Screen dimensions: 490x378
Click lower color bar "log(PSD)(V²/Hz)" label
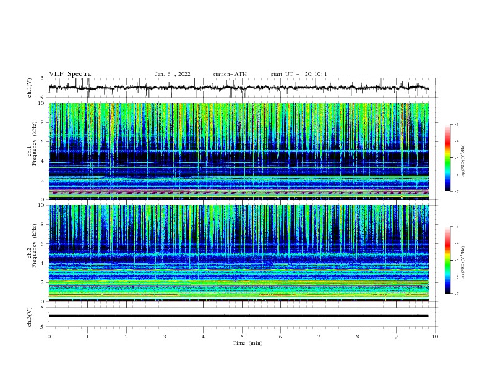pyautogui.click(x=463, y=262)
